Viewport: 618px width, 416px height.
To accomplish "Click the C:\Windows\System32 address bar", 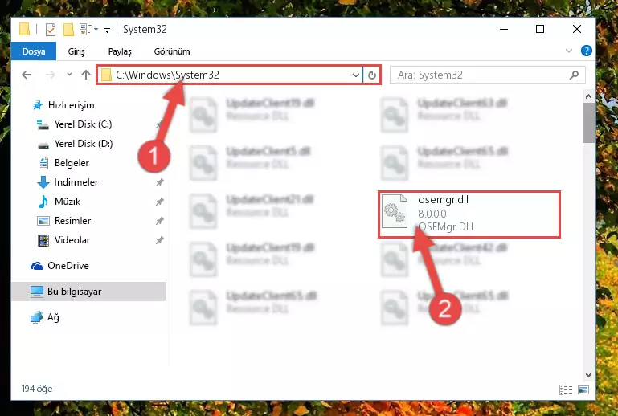I will (229, 75).
